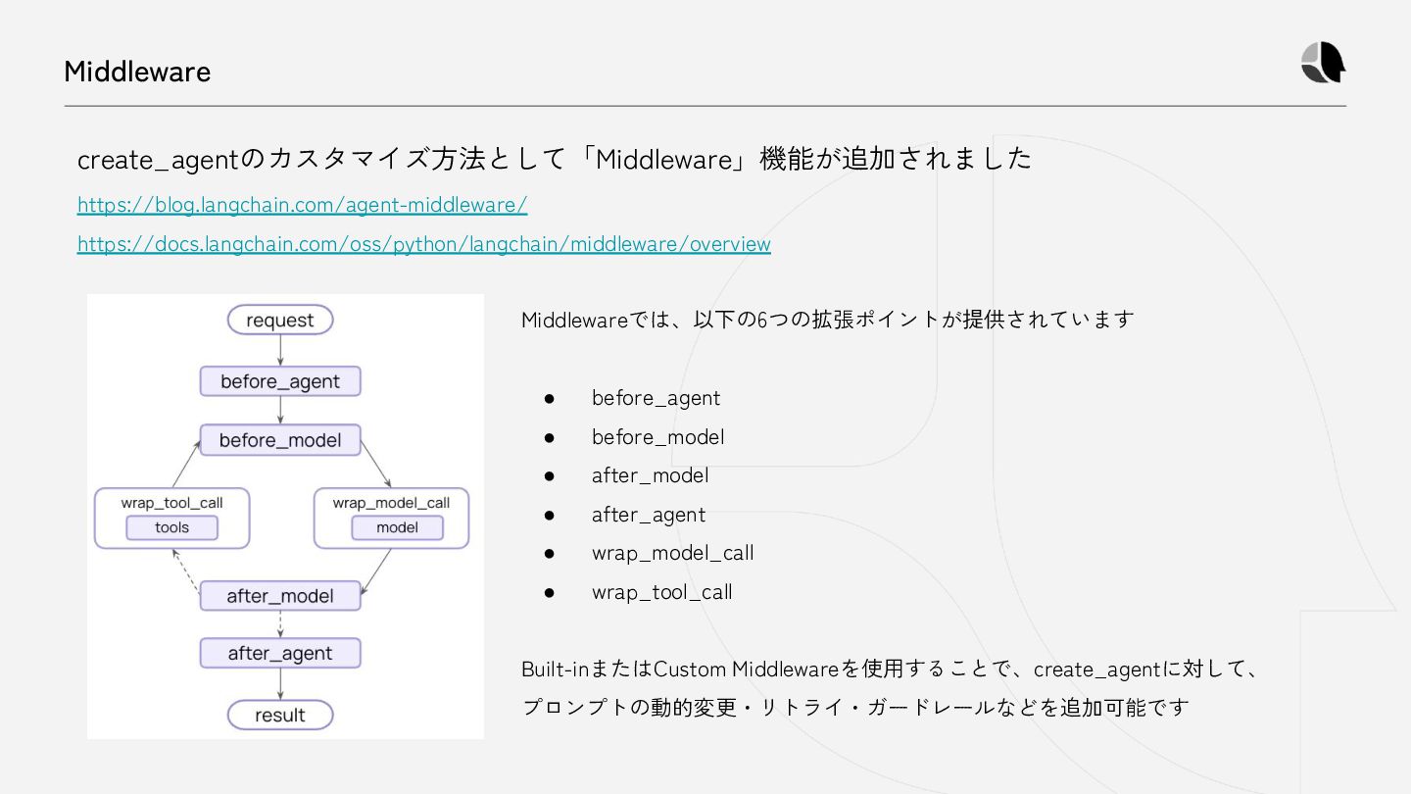Click the tools box in diagram
The image size is (1411, 794).
coord(172,527)
